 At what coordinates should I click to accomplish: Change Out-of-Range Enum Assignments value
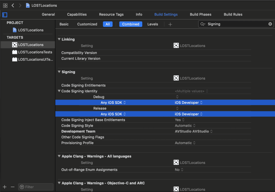click(179, 169)
